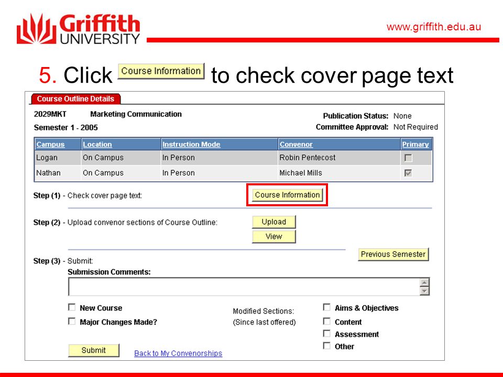Sort by Location column header
The height and width of the screenshot is (377, 503).
(x=97, y=145)
